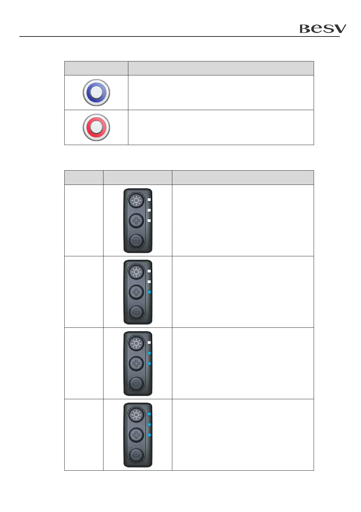
Task: Click top white LED on the third controller
Action: (149, 343)
